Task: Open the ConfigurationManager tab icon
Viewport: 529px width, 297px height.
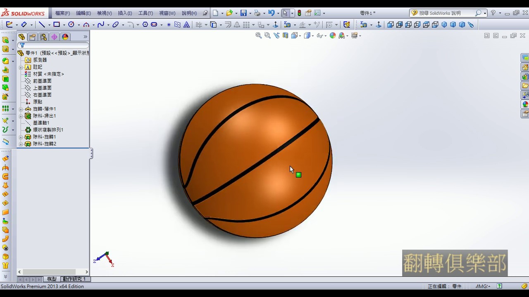Action: pyautogui.click(x=43, y=37)
